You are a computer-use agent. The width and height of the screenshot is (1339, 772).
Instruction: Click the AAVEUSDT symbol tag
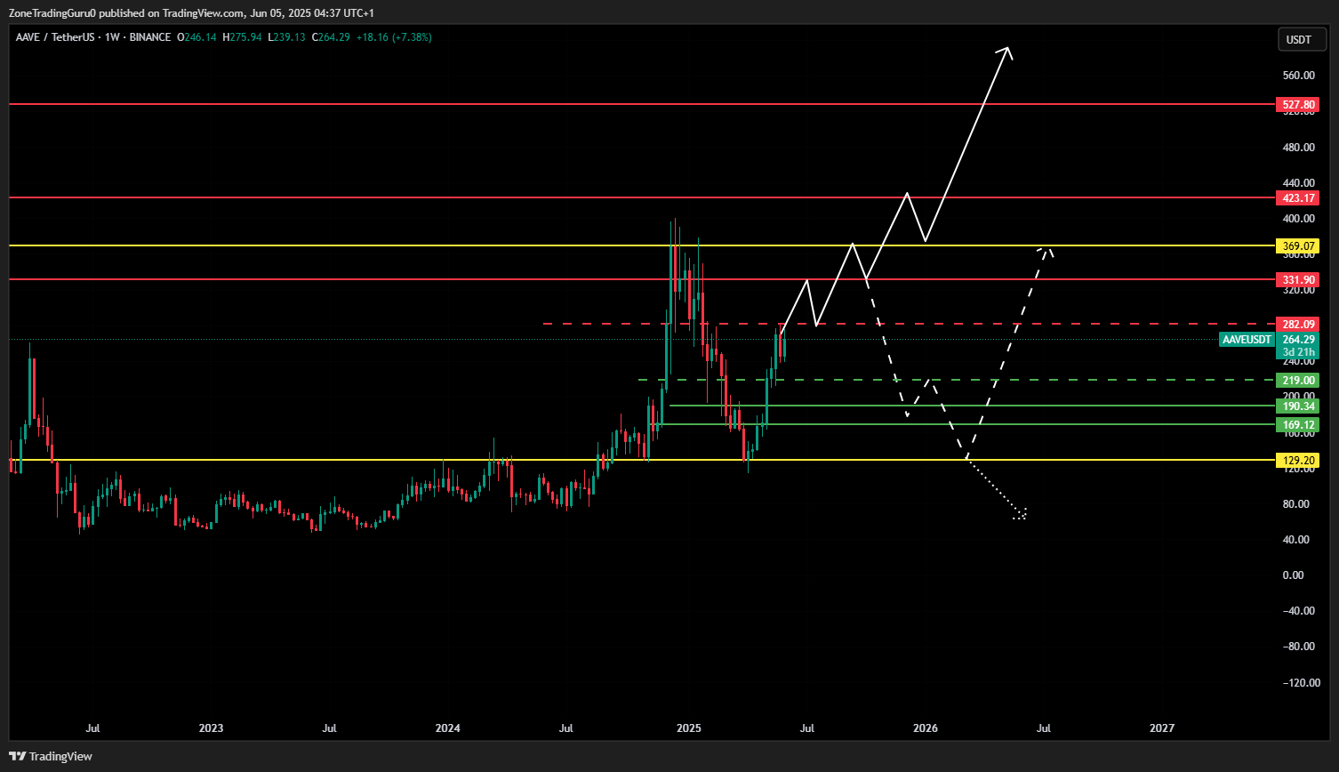(1247, 340)
